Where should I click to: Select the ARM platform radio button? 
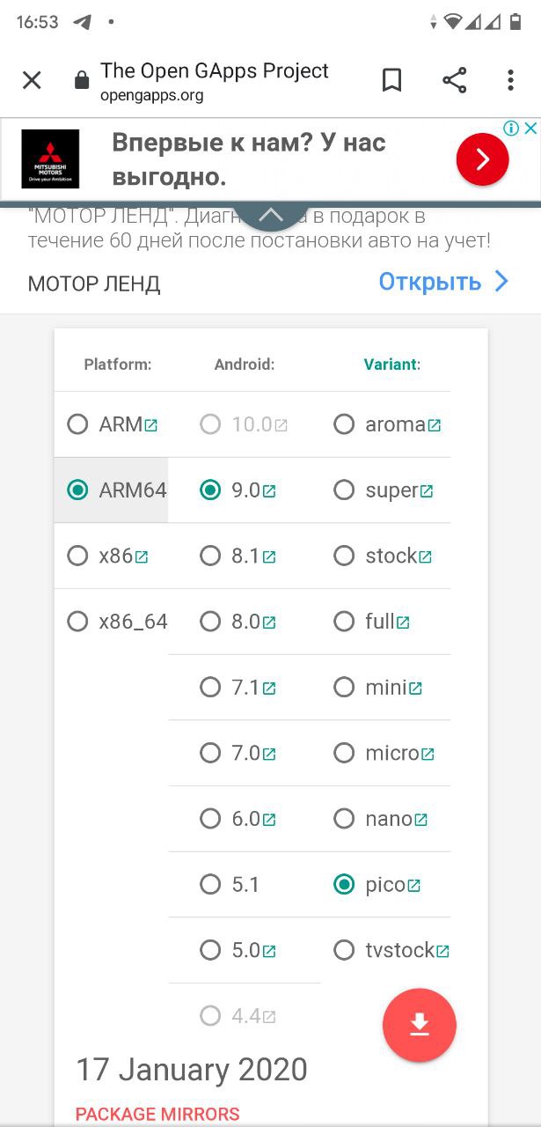[x=77, y=424]
